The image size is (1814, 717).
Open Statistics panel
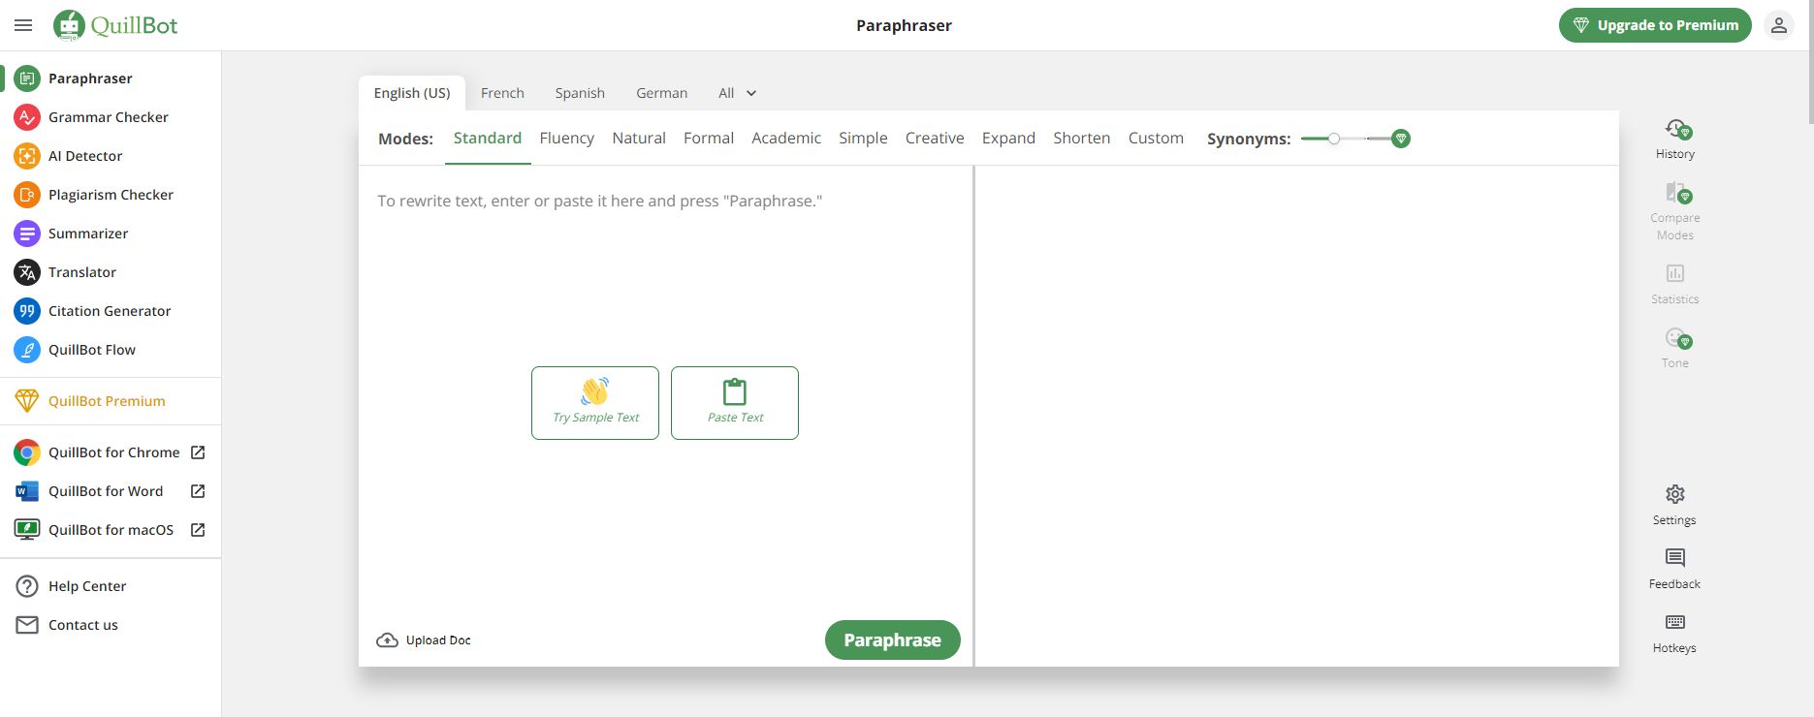(x=1675, y=284)
